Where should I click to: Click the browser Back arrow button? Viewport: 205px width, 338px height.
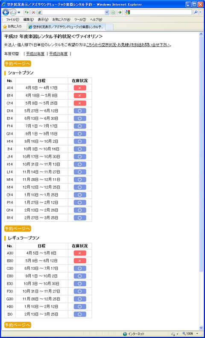pos(6,12)
